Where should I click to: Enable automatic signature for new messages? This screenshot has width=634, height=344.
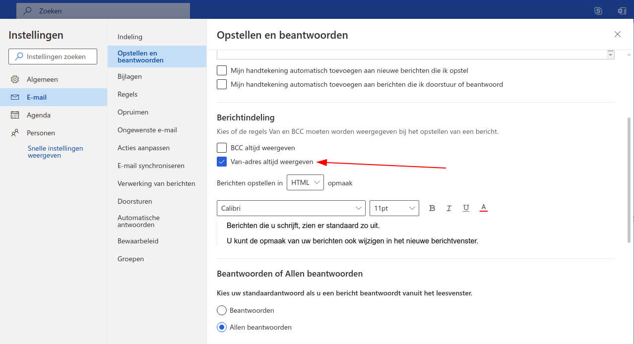tap(222, 70)
